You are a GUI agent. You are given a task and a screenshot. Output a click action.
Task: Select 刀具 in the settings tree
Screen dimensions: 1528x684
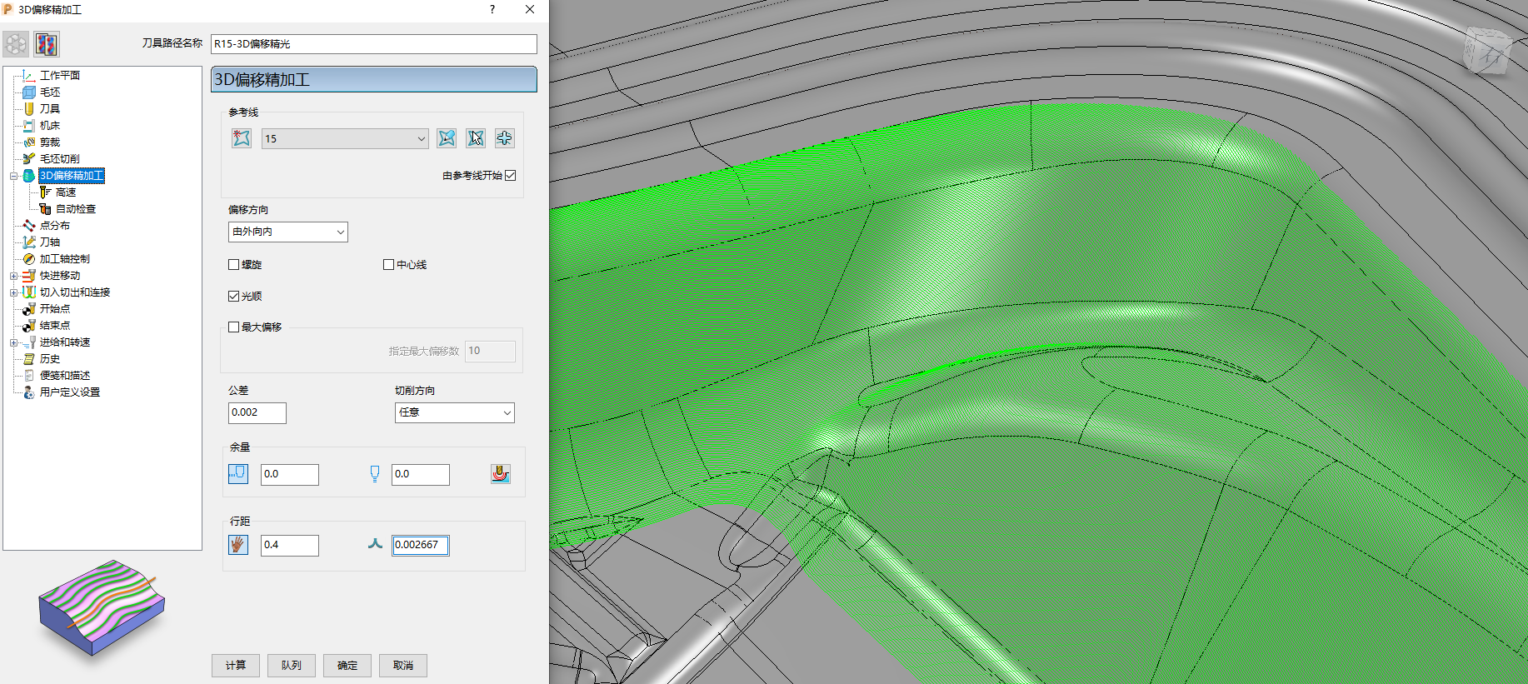coord(50,109)
